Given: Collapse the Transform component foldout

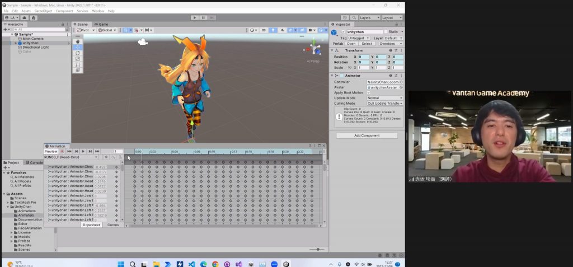Looking at the screenshot, I should (x=332, y=50).
